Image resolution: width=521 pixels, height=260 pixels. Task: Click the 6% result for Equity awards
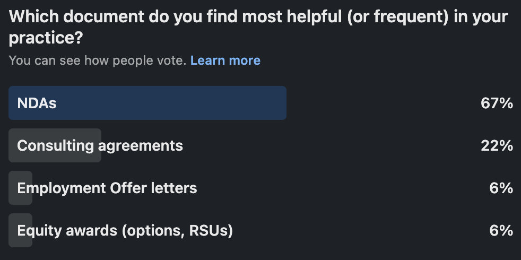(x=501, y=231)
